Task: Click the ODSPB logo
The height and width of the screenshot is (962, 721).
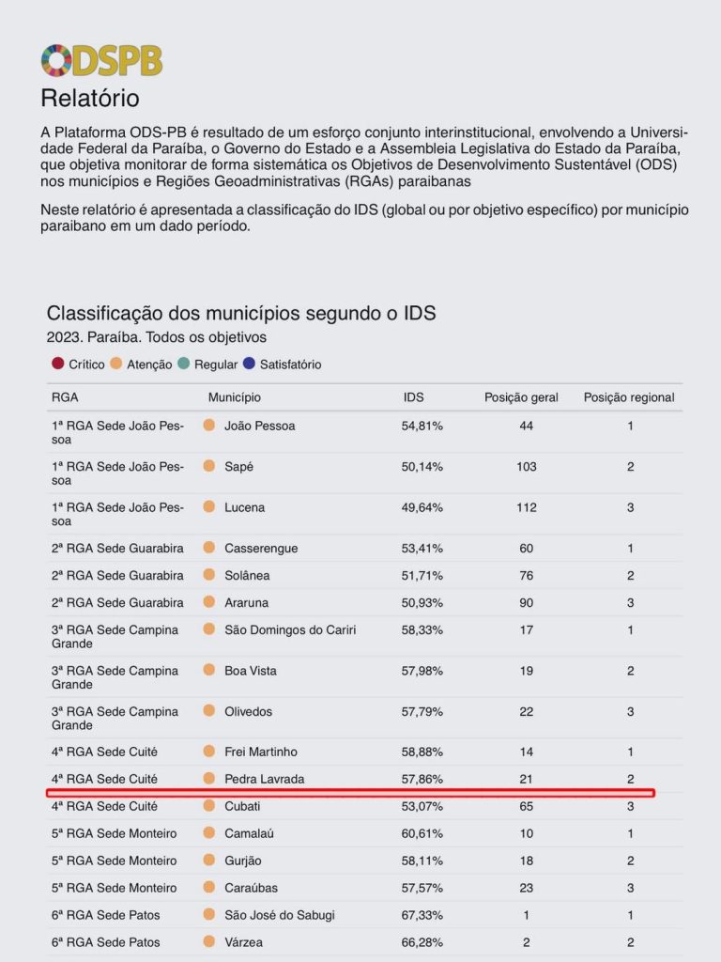Action: [x=101, y=60]
